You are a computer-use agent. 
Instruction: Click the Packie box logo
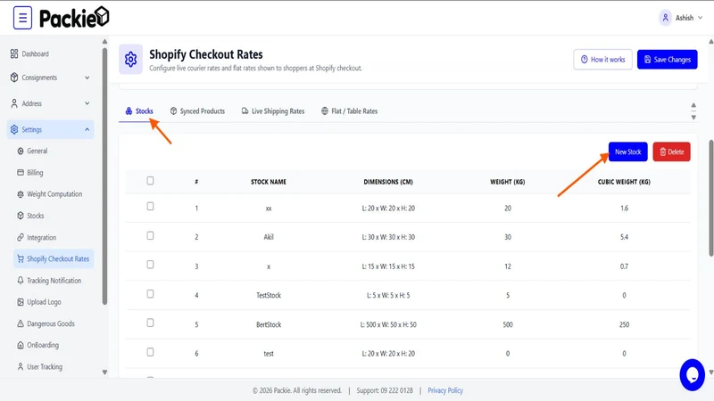pos(102,17)
